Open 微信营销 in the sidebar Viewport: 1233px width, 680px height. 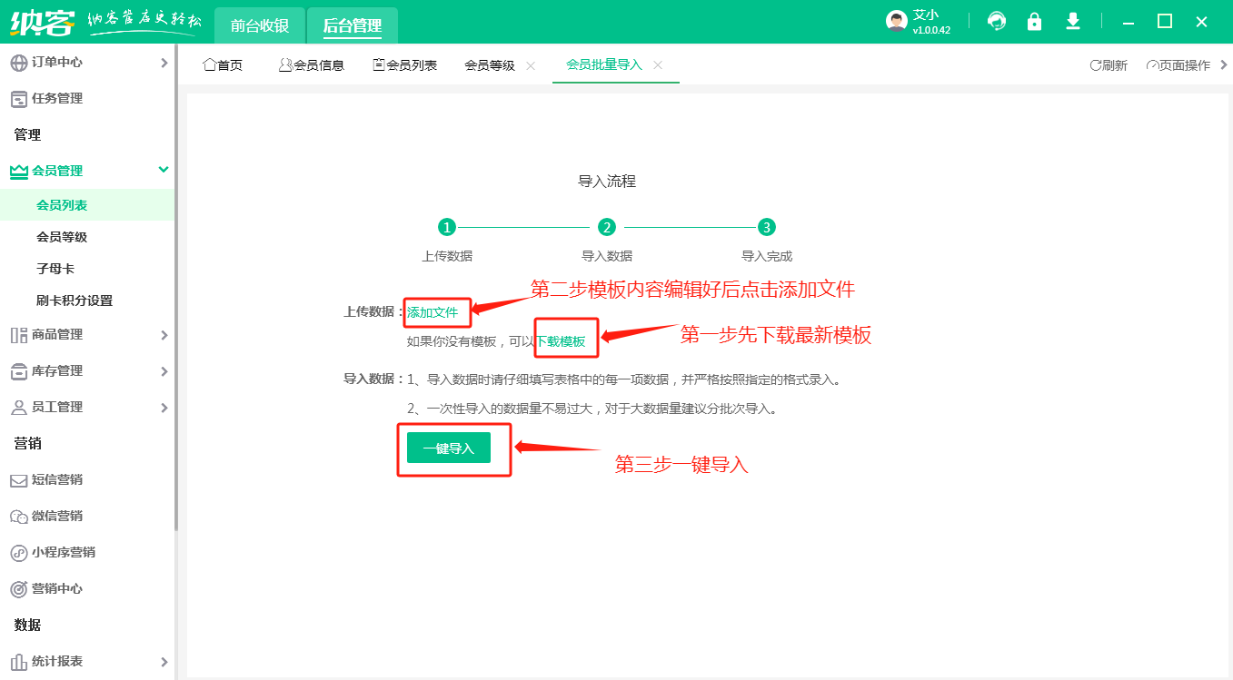[57, 517]
